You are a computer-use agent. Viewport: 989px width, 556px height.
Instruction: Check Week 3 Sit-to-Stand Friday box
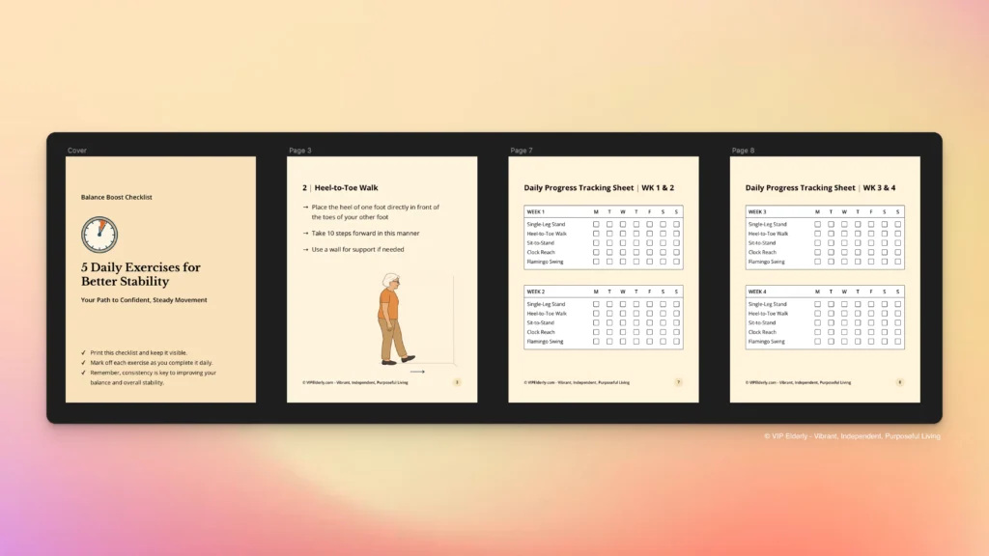tap(871, 242)
